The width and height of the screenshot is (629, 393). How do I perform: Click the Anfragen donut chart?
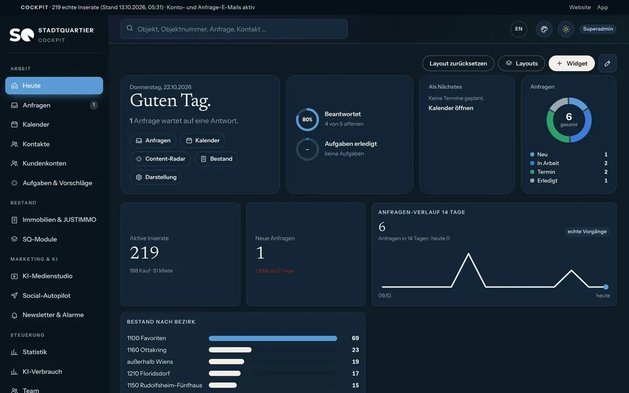point(569,120)
